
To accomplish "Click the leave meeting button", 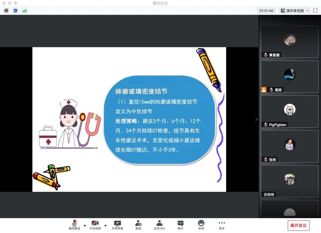I will [298, 226].
